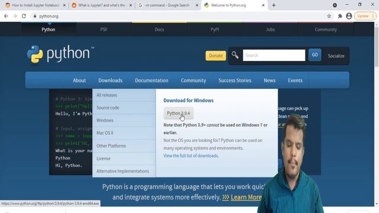Select 'All releases' in Downloads submenu
This screenshot has width=379, height=213.
tap(124, 95)
